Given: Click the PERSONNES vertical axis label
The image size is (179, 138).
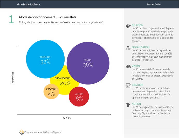Looking at the screenshot, I should click(13, 78).
